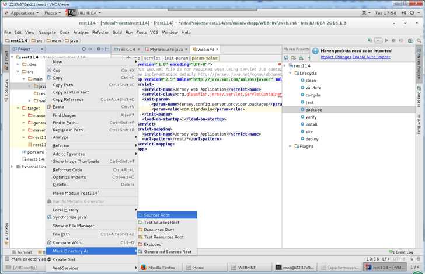Expand the External Libraries node
425x274 pixels.
tap(12, 167)
